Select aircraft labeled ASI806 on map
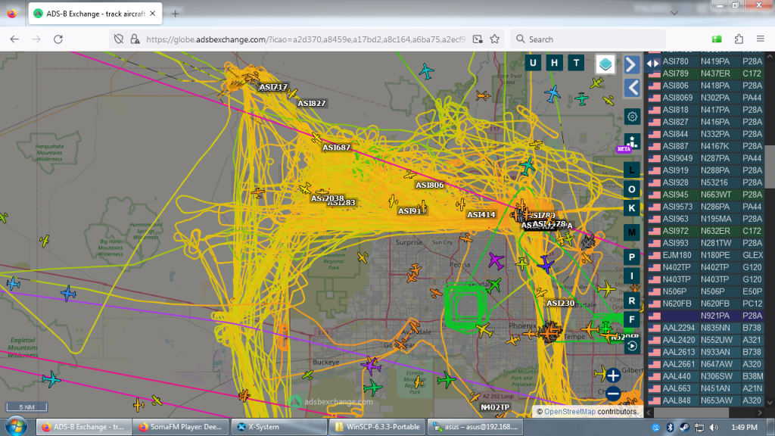 [430, 185]
